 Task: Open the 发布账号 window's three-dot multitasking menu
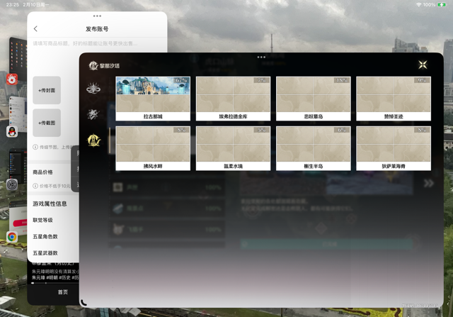(97, 16)
